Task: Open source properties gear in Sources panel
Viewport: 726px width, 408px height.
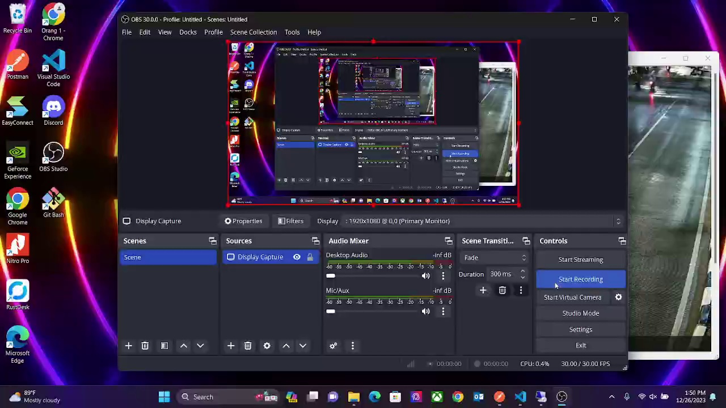Action: pyautogui.click(x=267, y=346)
